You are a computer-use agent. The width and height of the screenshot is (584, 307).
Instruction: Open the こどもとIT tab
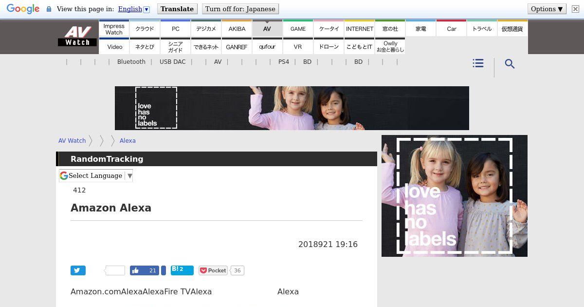tap(359, 46)
